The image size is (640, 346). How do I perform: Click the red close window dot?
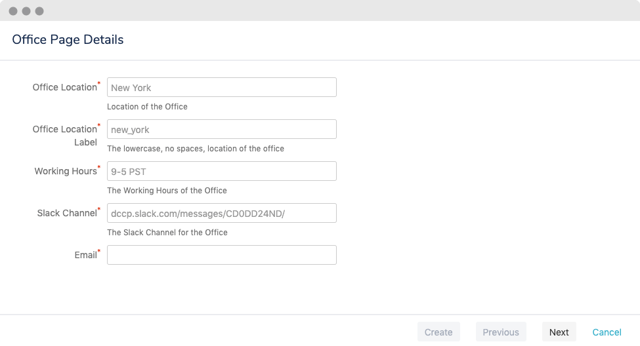tap(13, 11)
